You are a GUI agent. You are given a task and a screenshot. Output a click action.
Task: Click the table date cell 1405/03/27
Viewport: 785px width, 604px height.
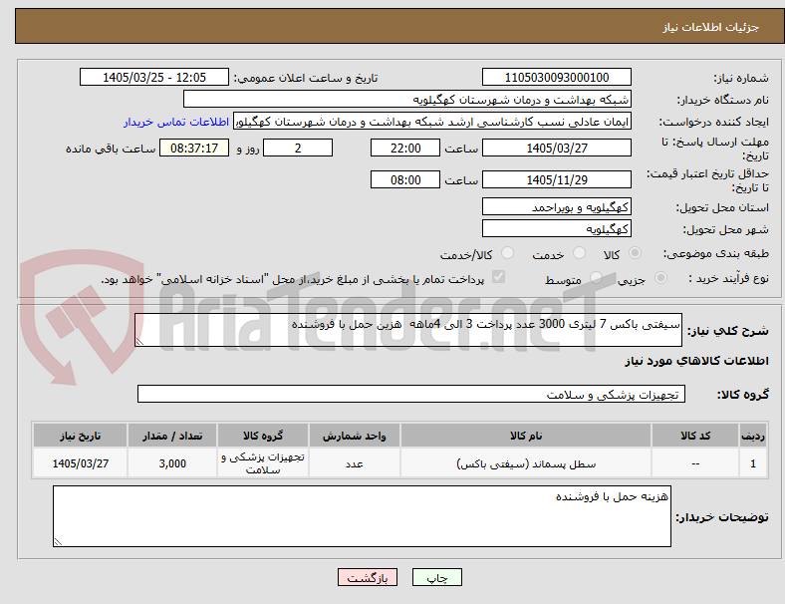(x=80, y=463)
